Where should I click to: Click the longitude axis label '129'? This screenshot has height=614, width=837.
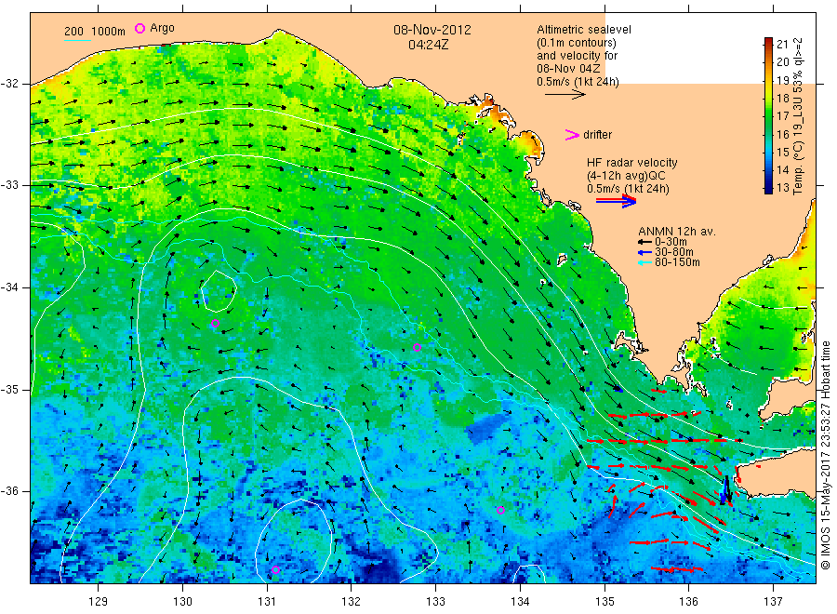point(99,602)
